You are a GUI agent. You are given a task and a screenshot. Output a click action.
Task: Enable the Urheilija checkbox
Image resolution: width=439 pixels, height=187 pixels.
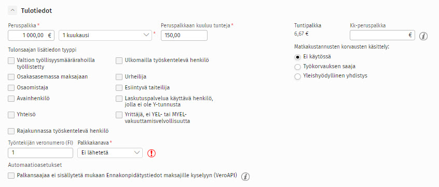click(119, 77)
